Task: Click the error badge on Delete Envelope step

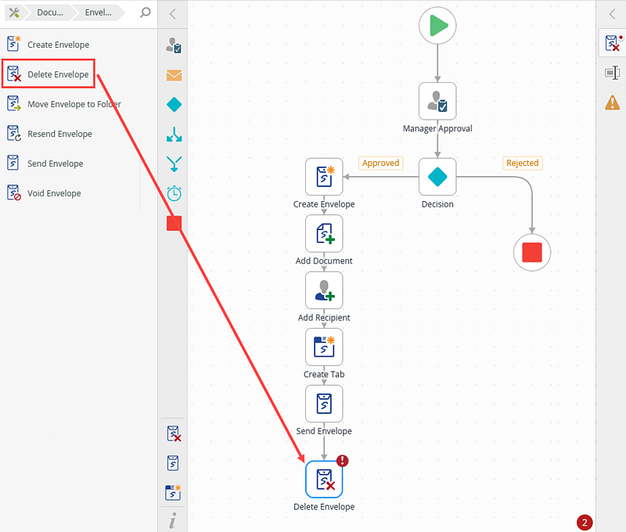Action: (x=343, y=461)
